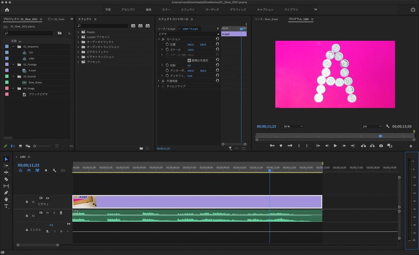Toggle A1 track lock
This screenshot has width=419, height=255.
coord(27,216)
